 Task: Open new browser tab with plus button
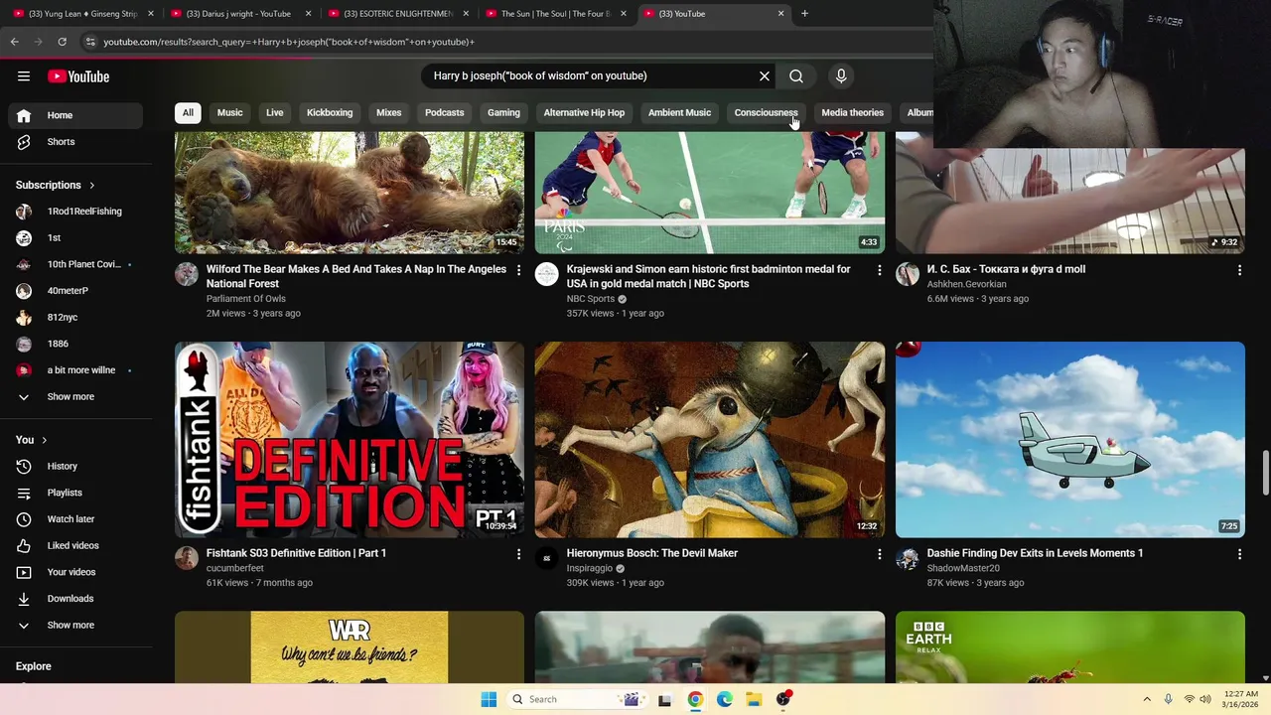click(x=804, y=14)
